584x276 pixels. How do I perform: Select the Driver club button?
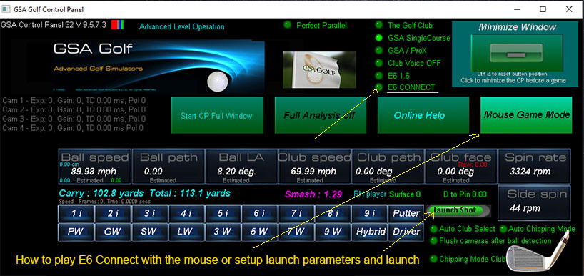point(406,232)
